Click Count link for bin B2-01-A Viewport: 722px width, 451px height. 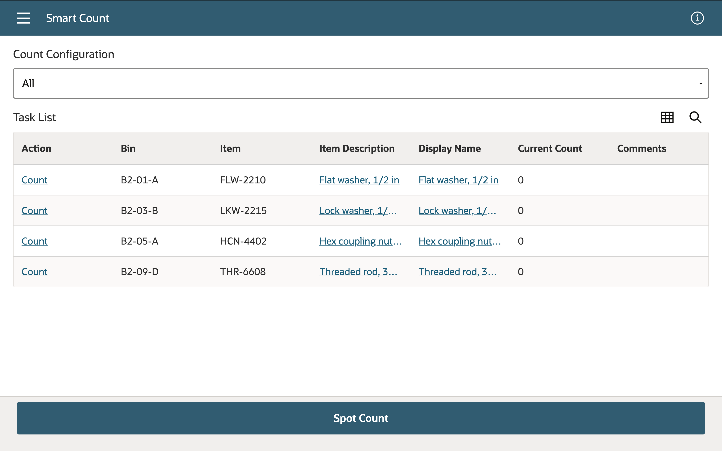pos(34,180)
